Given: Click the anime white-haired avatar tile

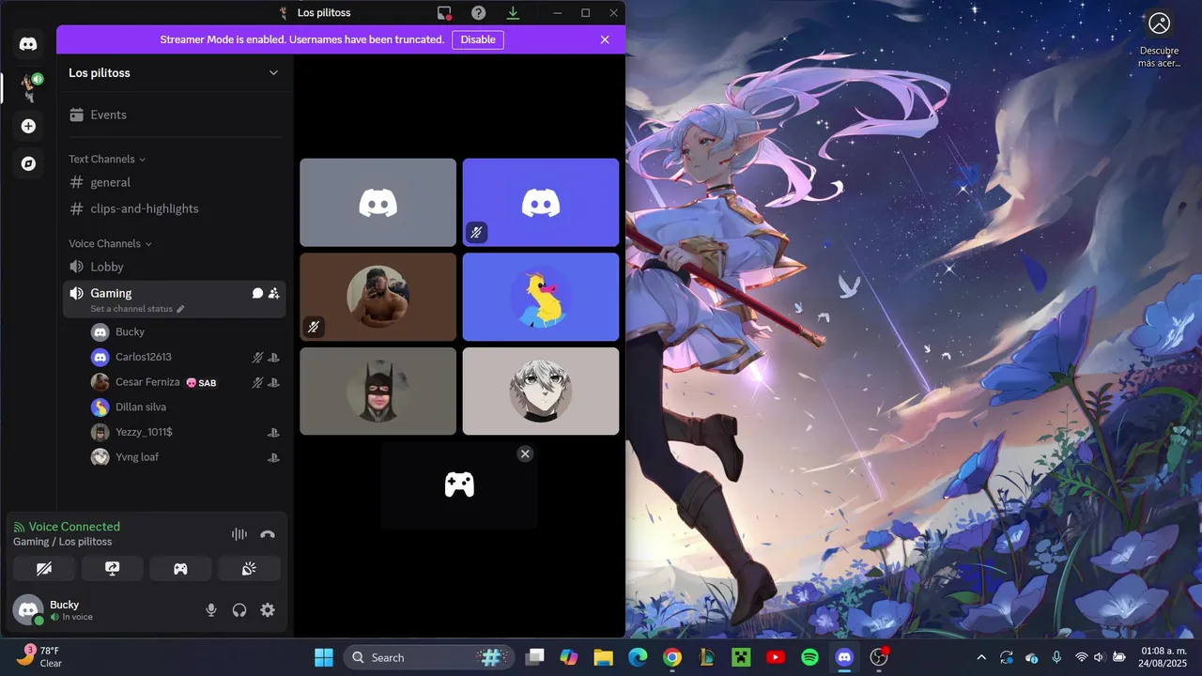Looking at the screenshot, I should [x=541, y=391].
